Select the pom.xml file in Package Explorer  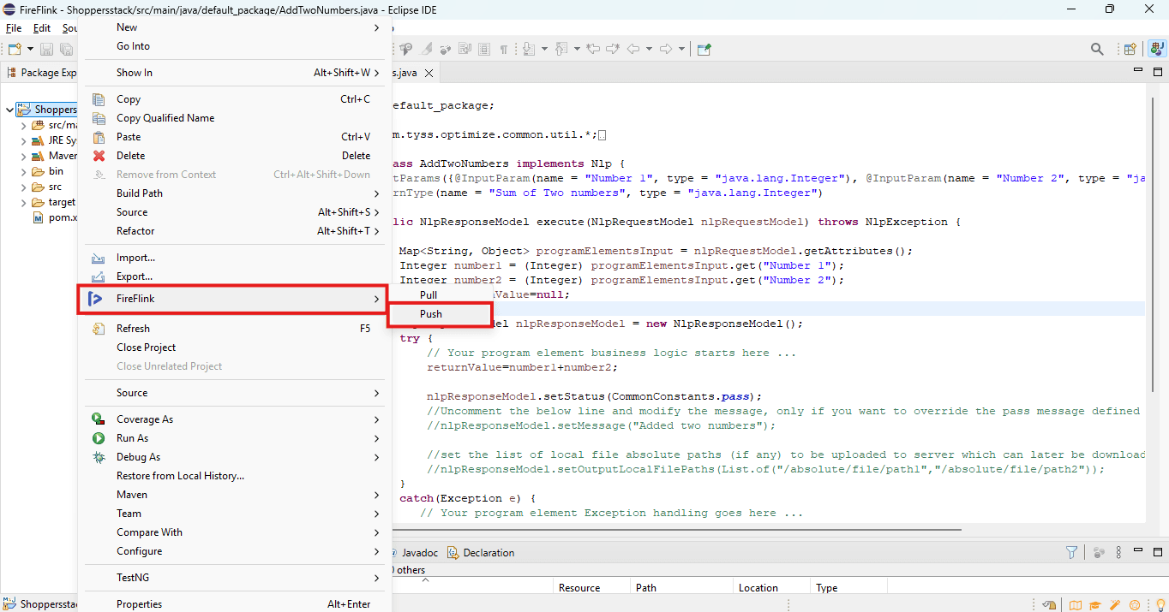coord(55,218)
